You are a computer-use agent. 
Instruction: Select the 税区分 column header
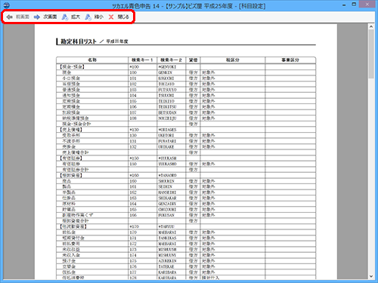click(x=233, y=60)
